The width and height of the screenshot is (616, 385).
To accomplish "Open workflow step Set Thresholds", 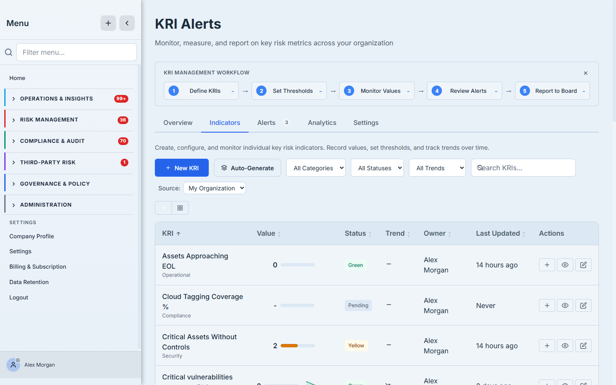I will click(289, 91).
